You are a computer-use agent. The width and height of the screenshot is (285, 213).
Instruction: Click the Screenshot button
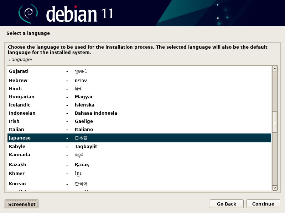pyautogui.click(x=21, y=204)
